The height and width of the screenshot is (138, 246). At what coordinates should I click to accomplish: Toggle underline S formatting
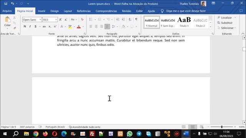click(x=35, y=26)
